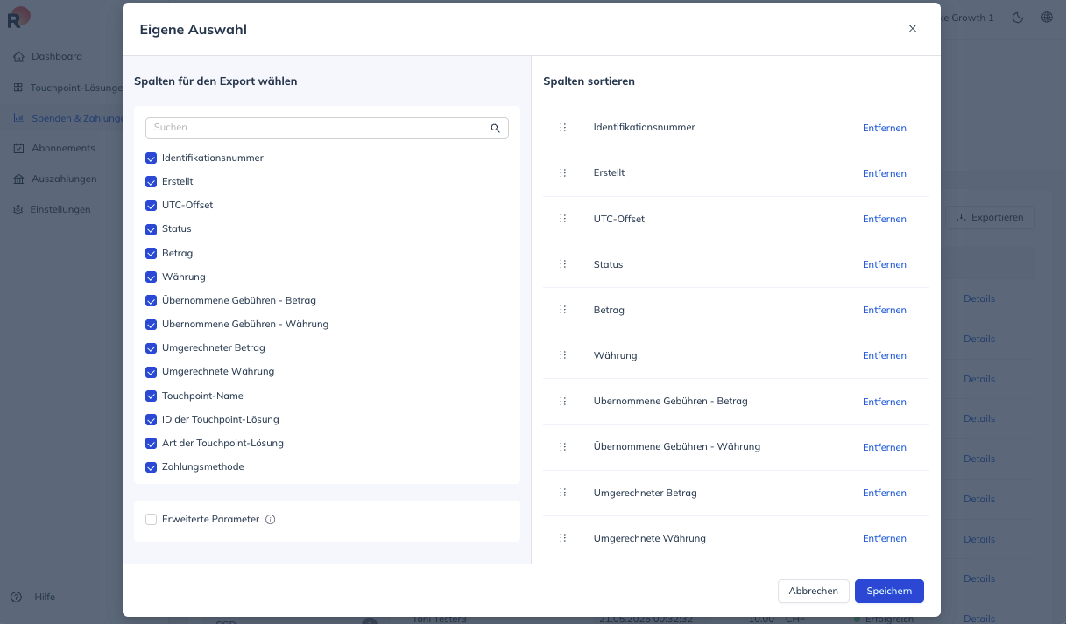Close the Eigene Auswahl dialog
Viewport: 1066px width, 624px height.
(913, 29)
